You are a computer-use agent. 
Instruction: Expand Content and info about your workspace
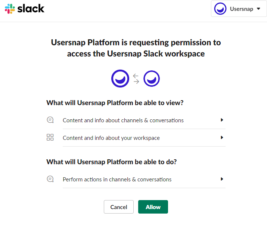click(x=144, y=138)
